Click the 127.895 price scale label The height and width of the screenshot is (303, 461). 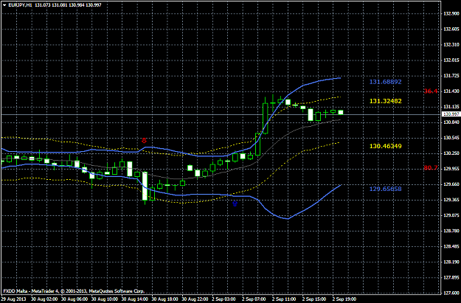pyautogui.click(x=451, y=278)
